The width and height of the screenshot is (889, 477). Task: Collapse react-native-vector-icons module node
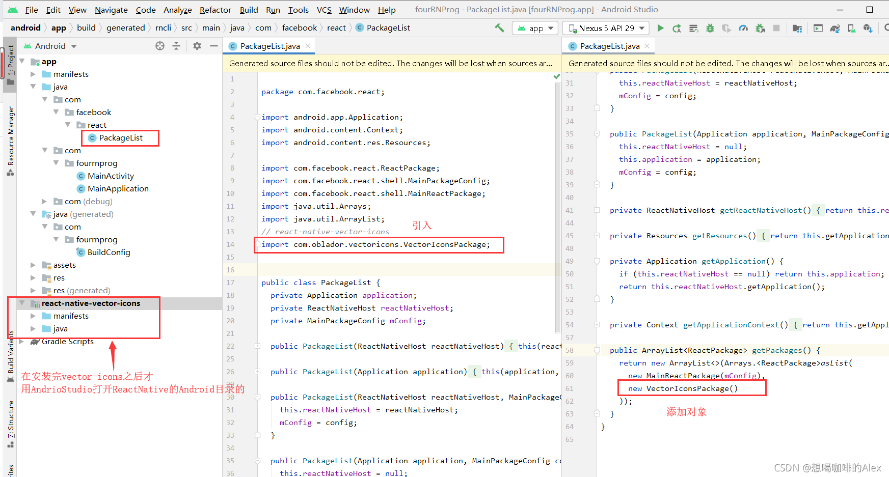click(22, 303)
